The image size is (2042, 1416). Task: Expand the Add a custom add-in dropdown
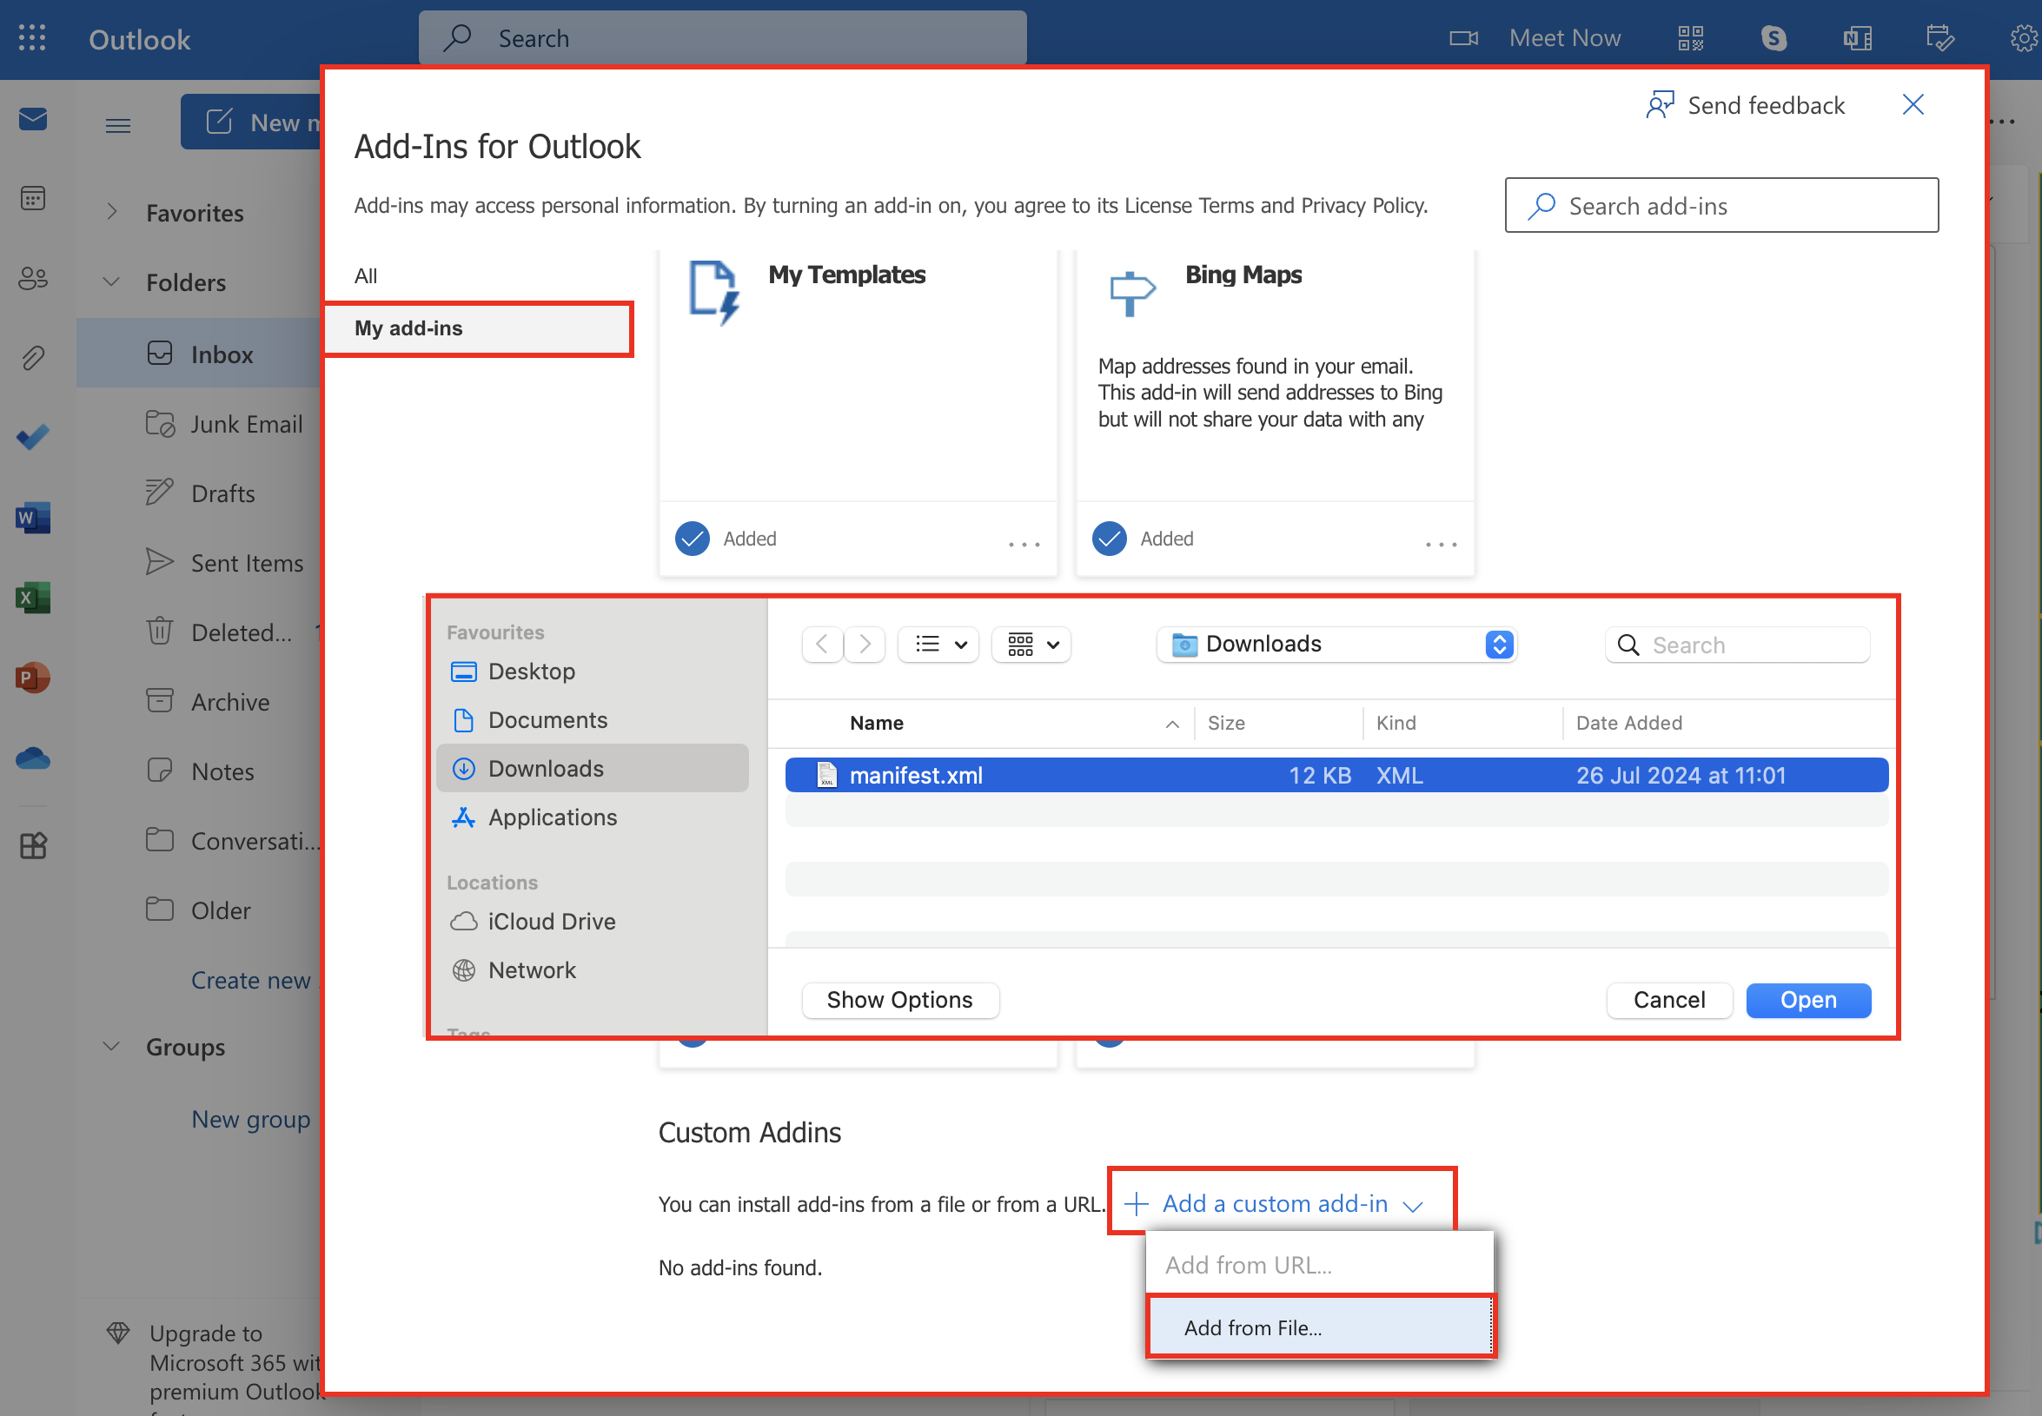click(x=1275, y=1204)
